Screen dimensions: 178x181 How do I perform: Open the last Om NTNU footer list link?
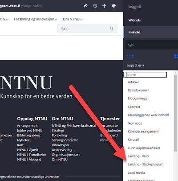tap(60, 160)
